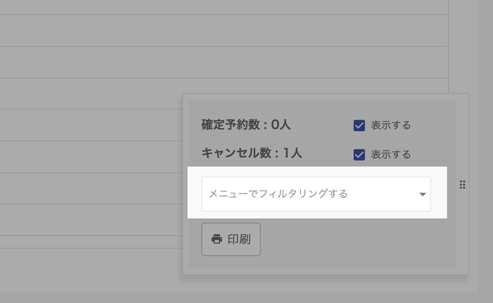Click the checkmark icon beside 確定予約数

tap(359, 126)
